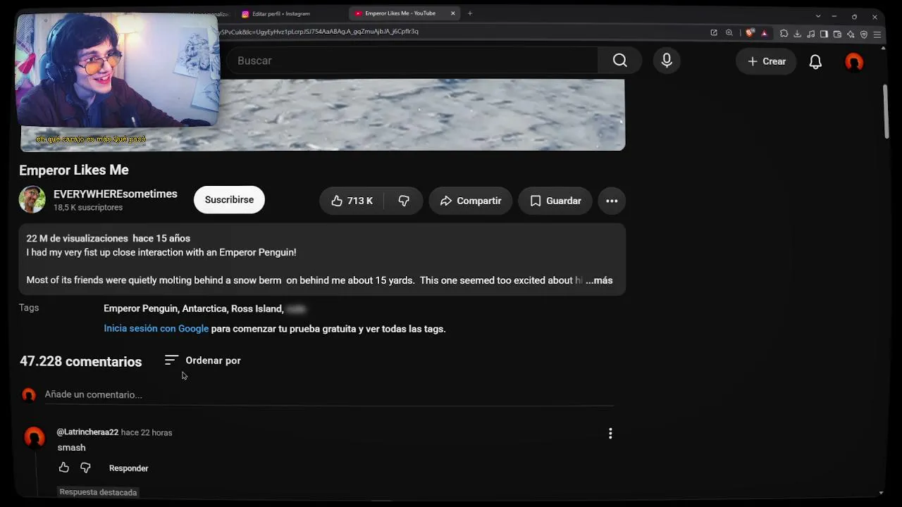The width and height of the screenshot is (902, 507).
Task: Share the video with Compartir
Action: [x=470, y=201]
